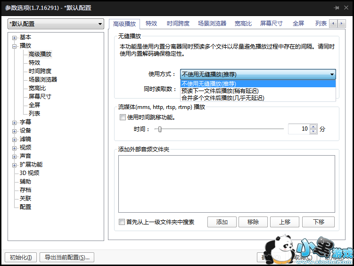
Task: Expand the 声音 tree node
Action: [15, 157]
